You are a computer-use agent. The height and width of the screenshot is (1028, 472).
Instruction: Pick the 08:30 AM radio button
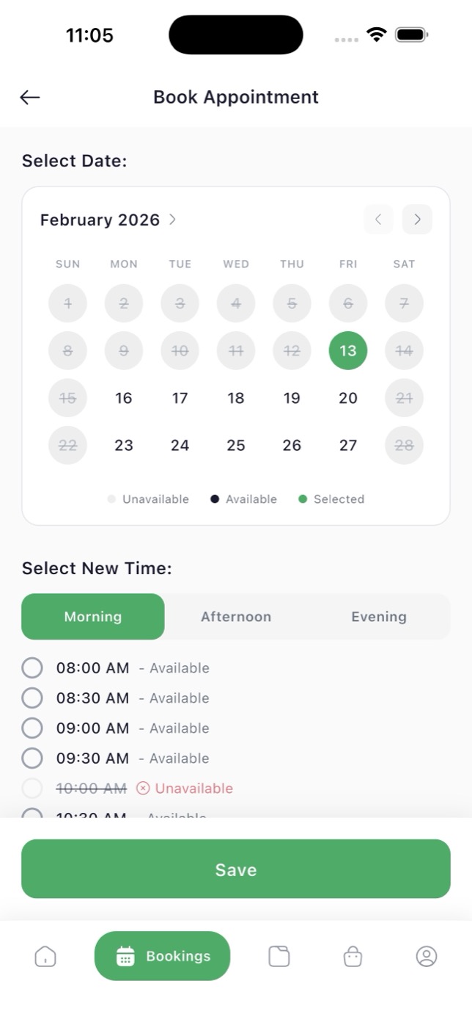[32, 698]
